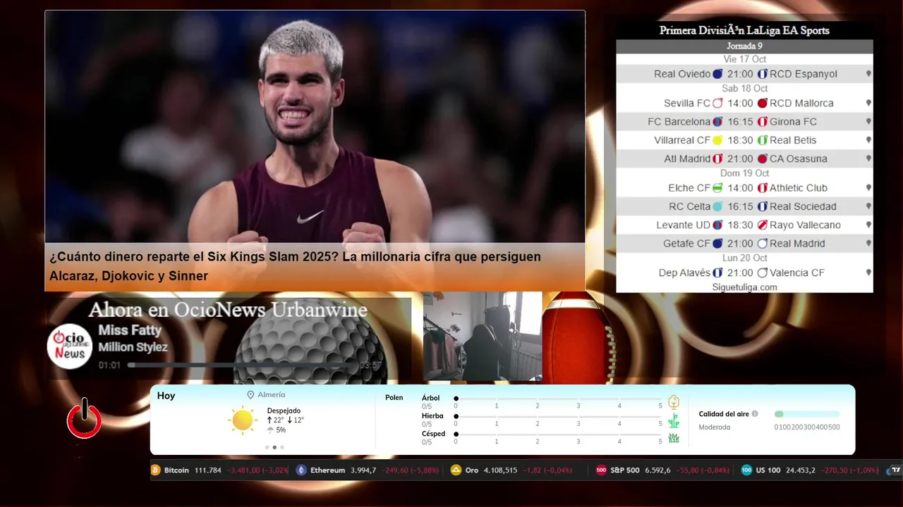The image size is (903, 507).
Task: Open the S&P 500 6.592,6 ticker entry
Action: [x=663, y=470]
